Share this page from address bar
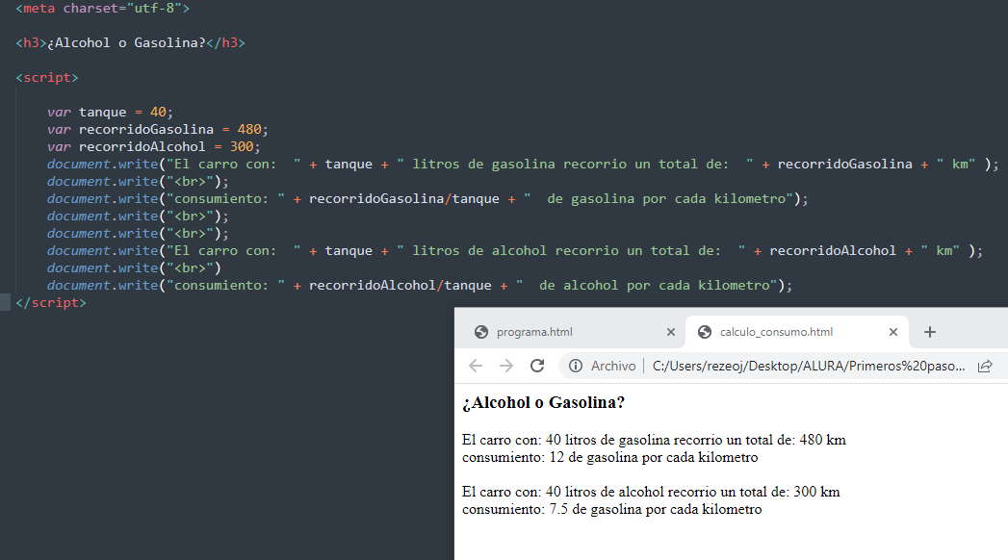This screenshot has height=560, width=1008. point(985,366)
